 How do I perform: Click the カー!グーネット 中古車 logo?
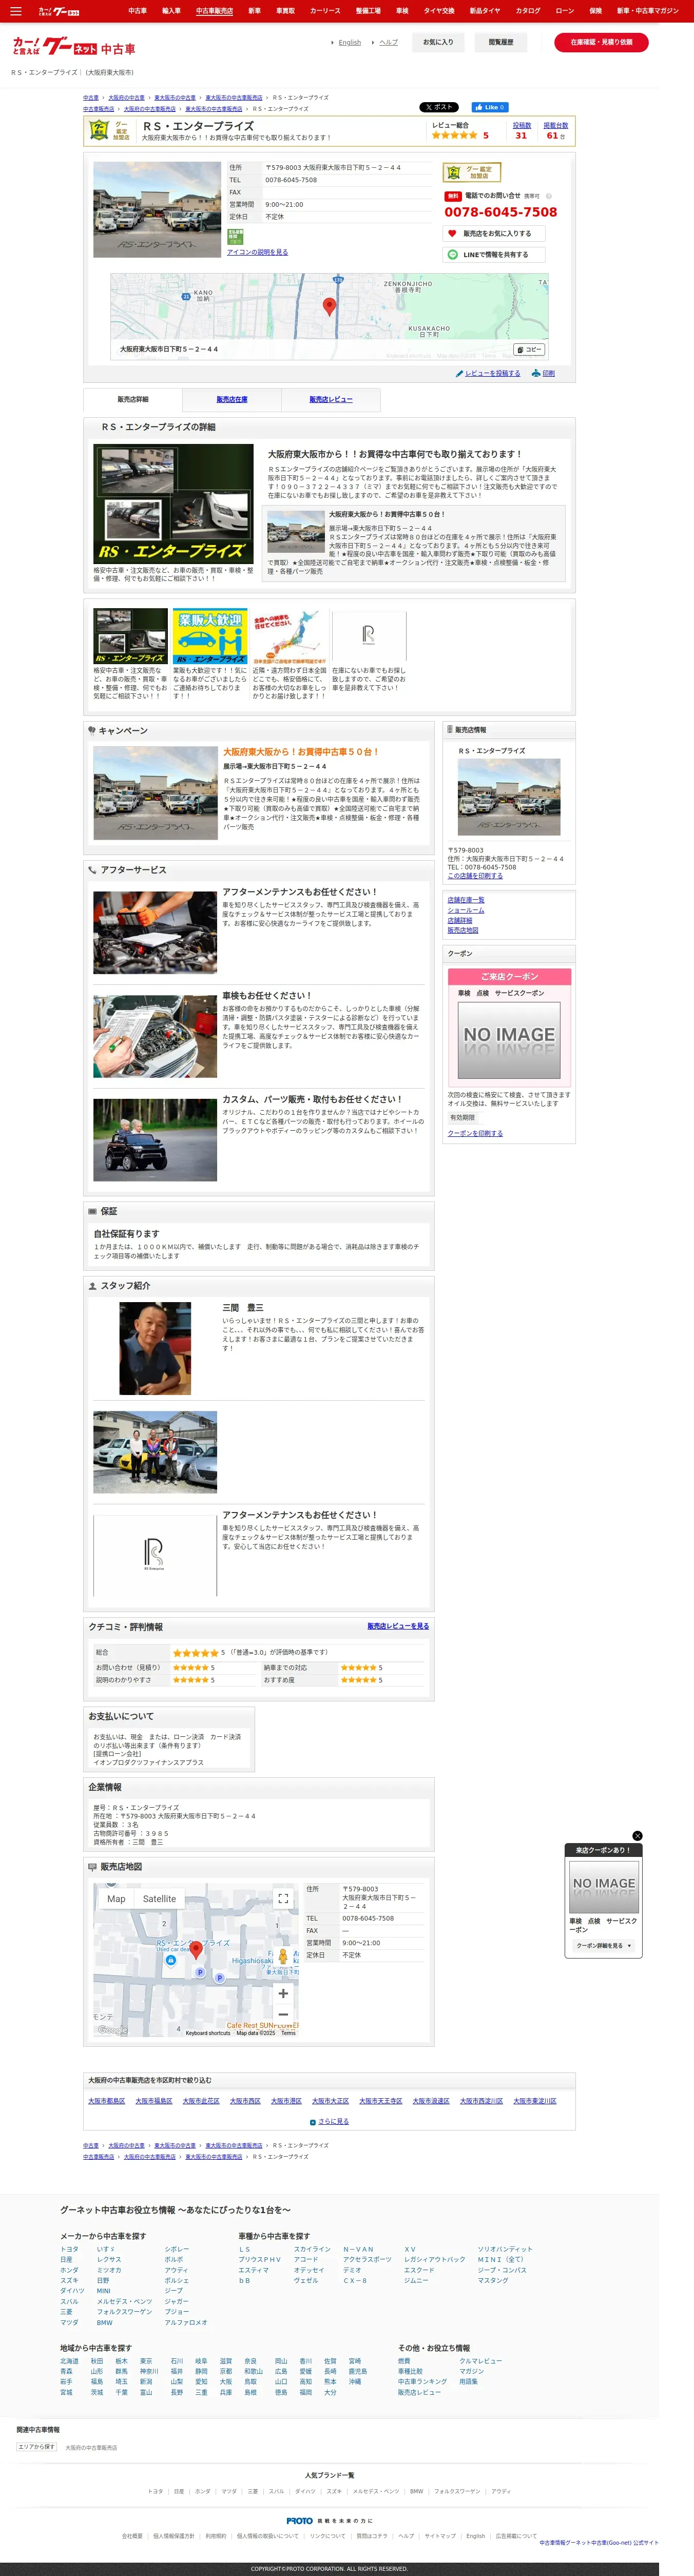[73, 47]
